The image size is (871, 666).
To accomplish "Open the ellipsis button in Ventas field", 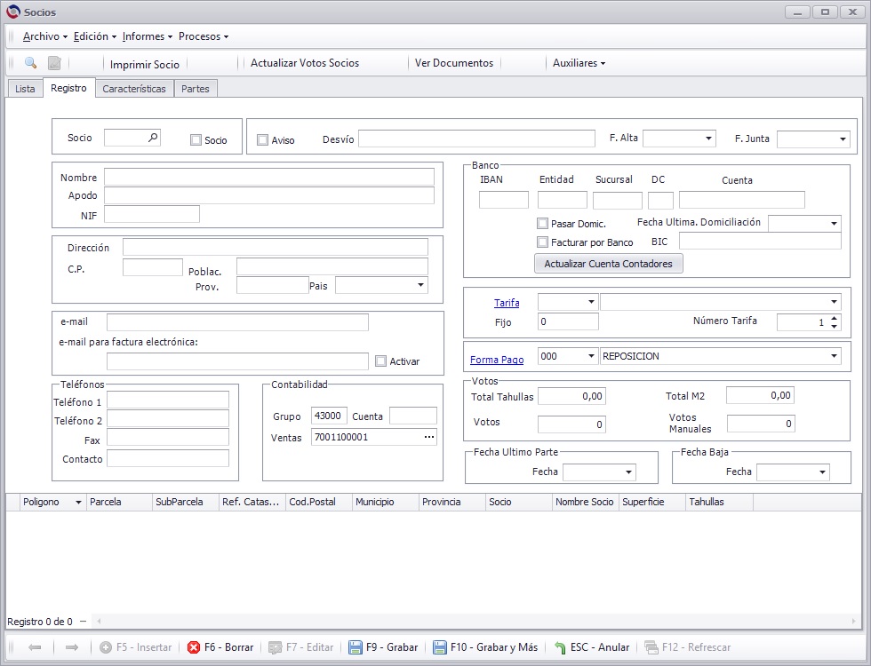I will pos(428,437).
